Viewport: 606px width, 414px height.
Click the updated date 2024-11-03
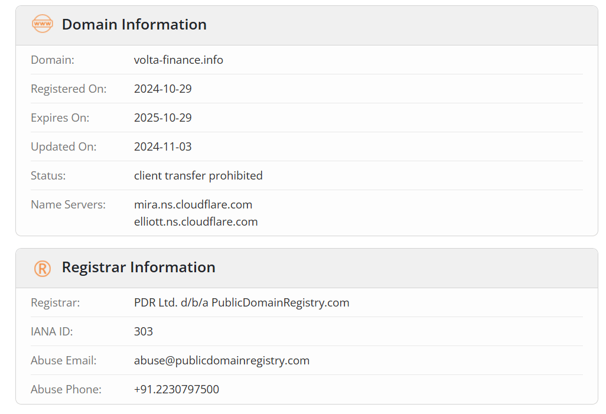click(162, 147)
